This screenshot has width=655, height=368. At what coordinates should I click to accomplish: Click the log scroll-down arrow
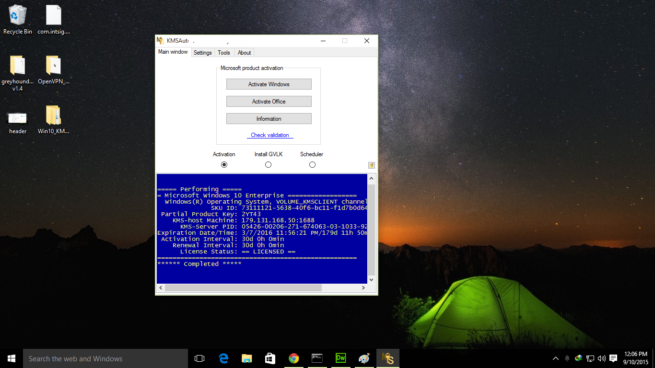pos(371,279)
